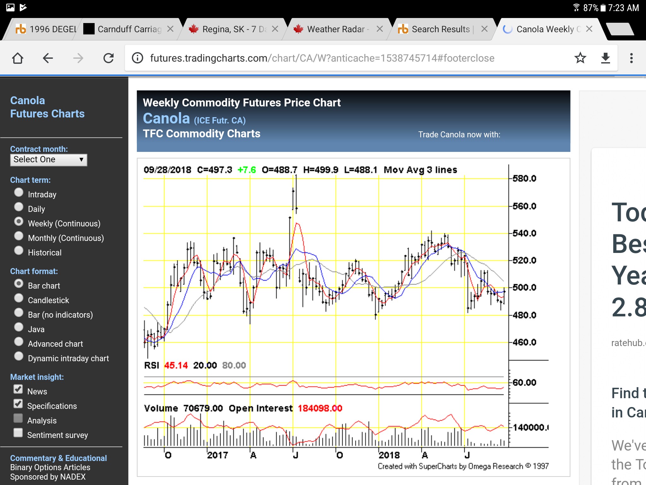Go back to the previous page

click(x=48, y=58)
